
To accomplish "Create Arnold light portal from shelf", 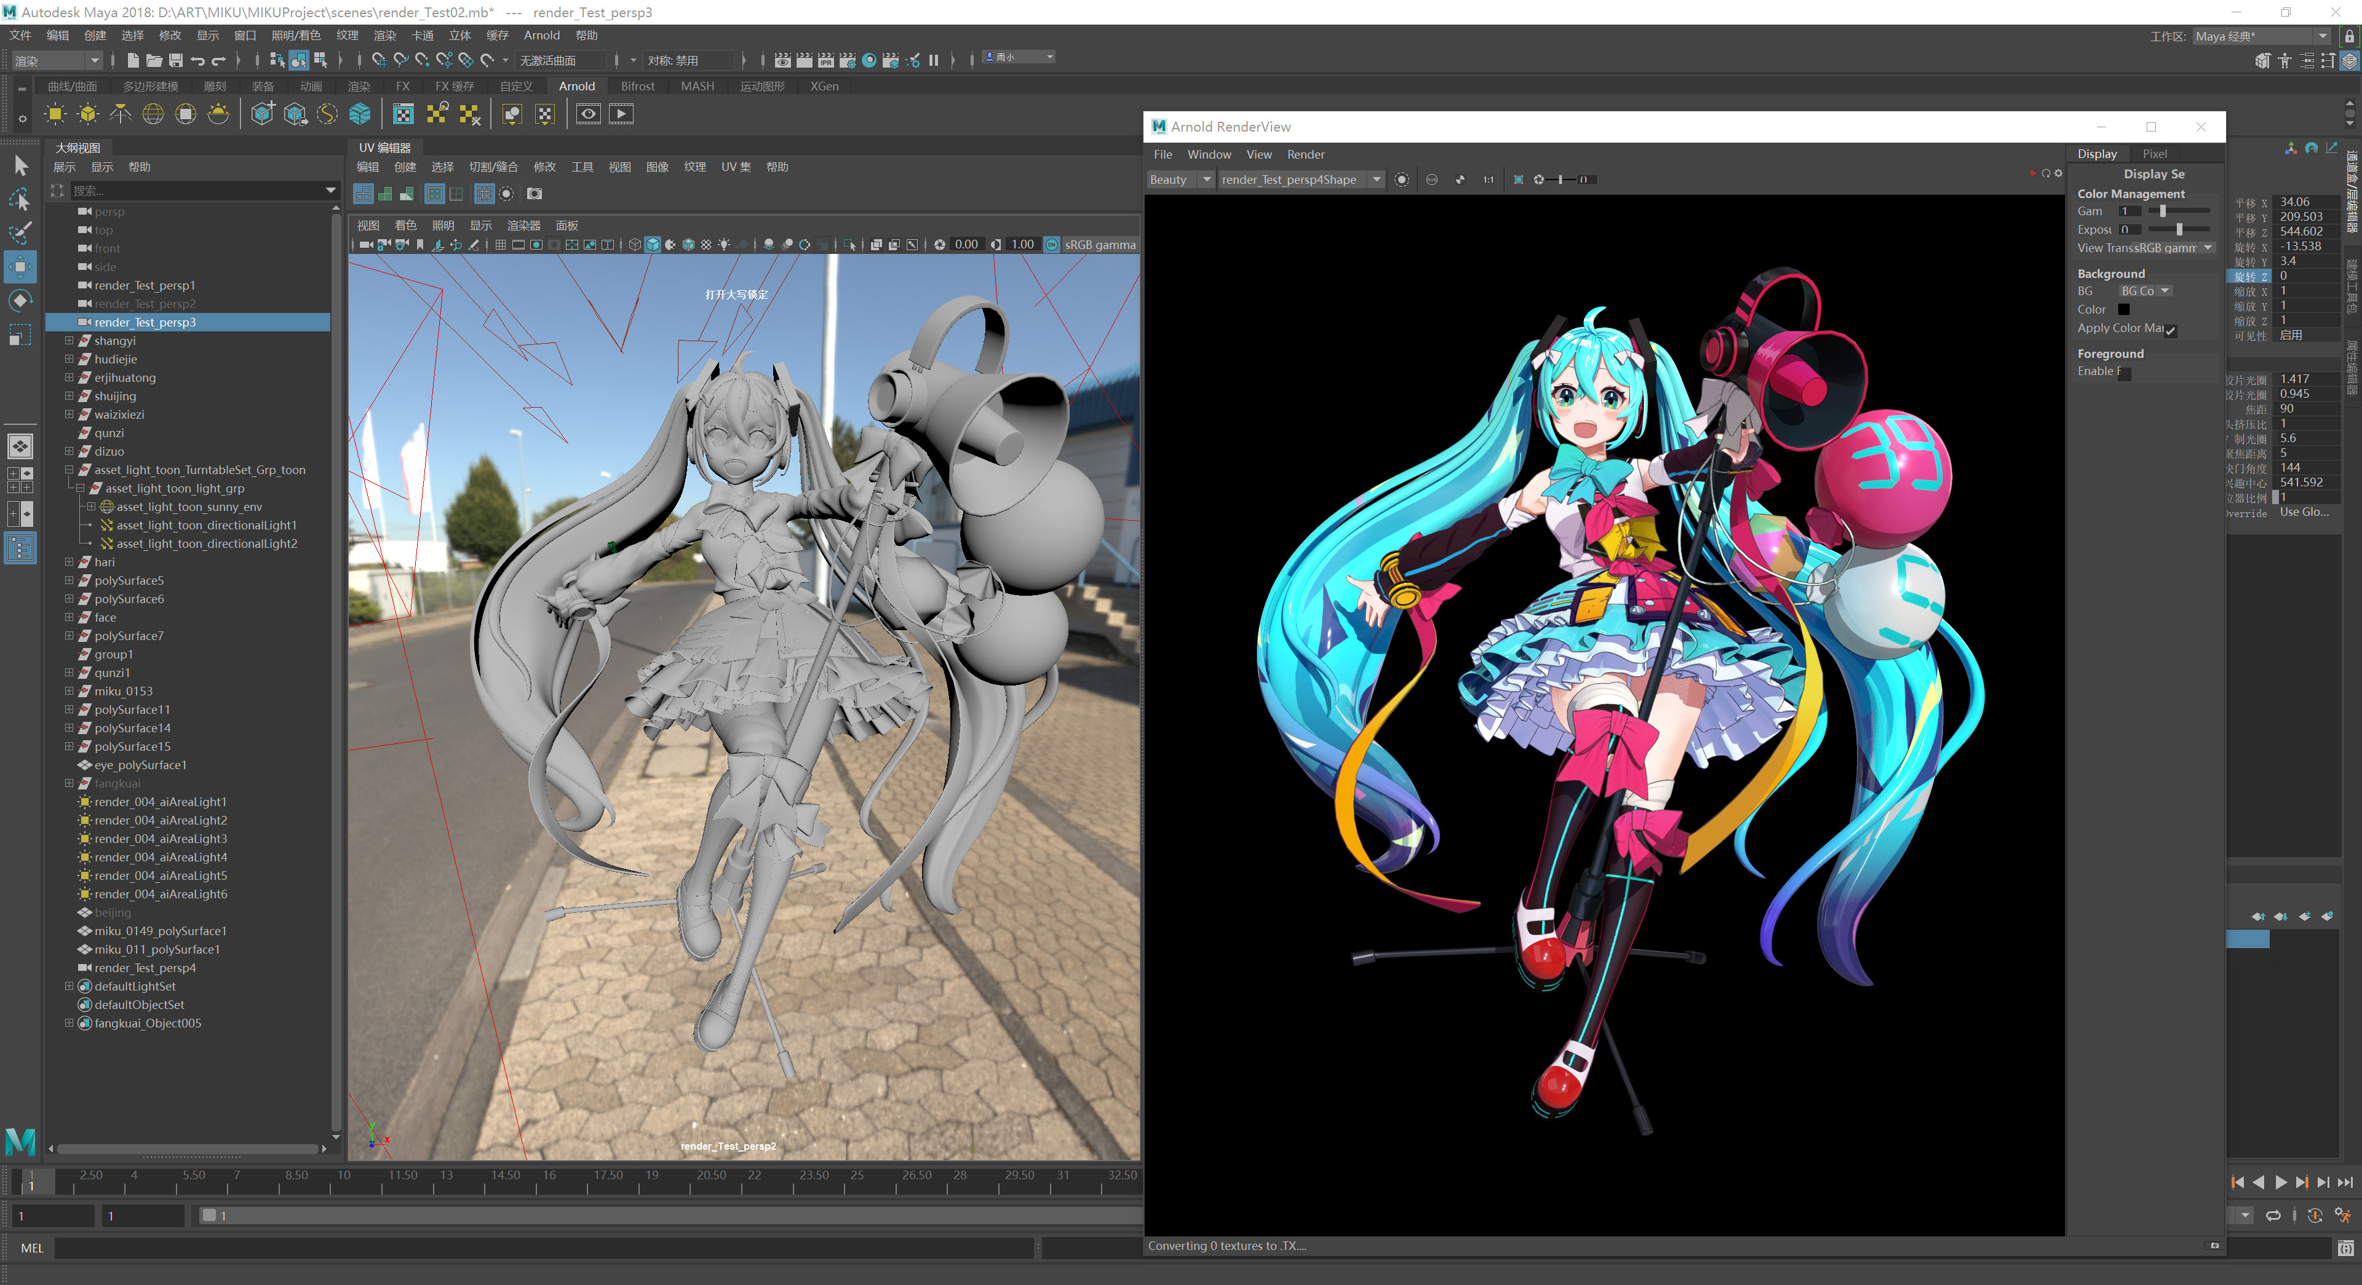I will (x=186, y=114).
